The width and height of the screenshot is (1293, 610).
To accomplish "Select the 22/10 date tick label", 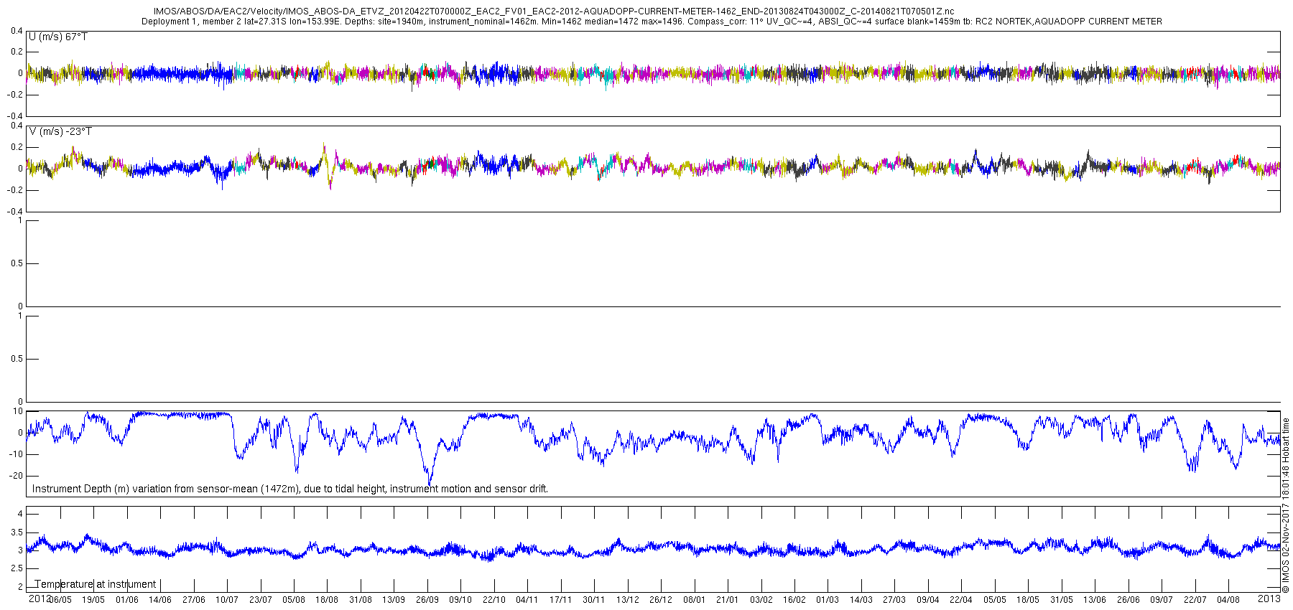I will (494, 600).
